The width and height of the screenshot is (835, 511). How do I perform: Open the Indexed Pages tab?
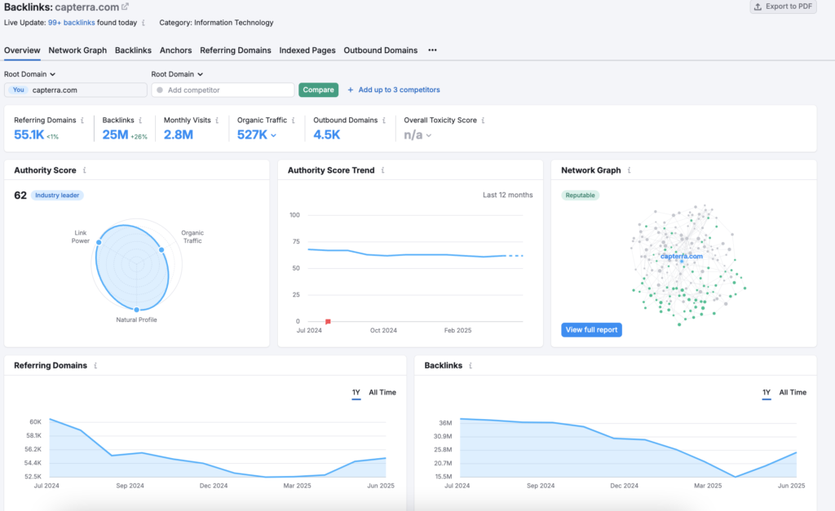(307, 50)
